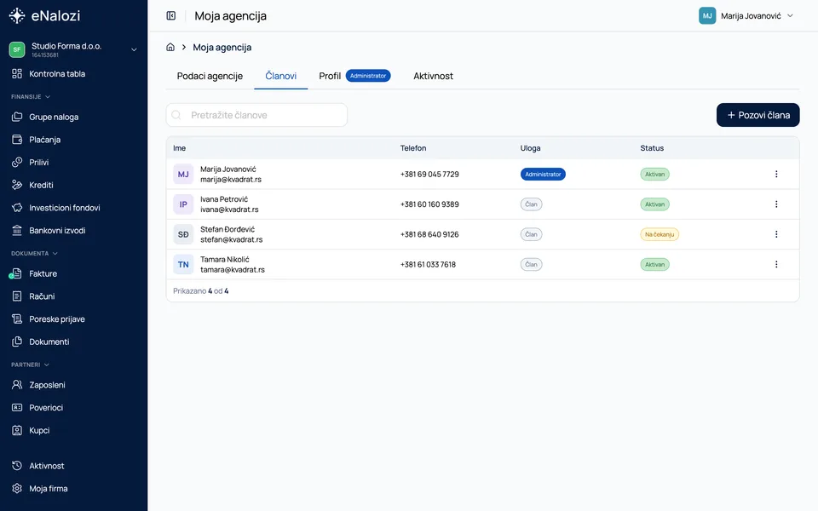Open Kontrolna tabla dashboard icon

tap(17, 73)
